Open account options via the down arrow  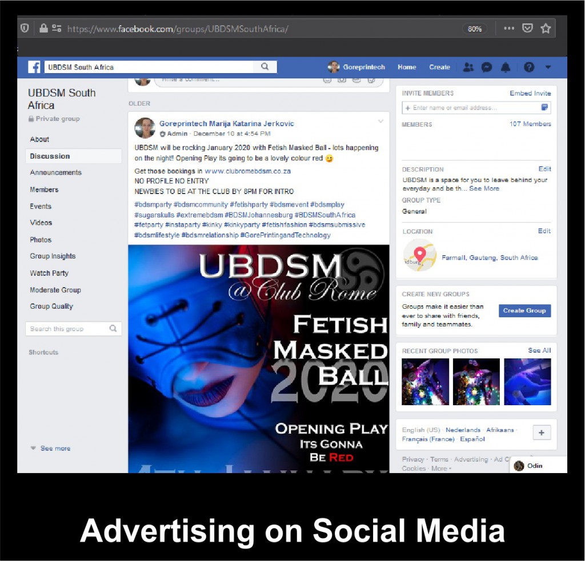tap(548, 67)
